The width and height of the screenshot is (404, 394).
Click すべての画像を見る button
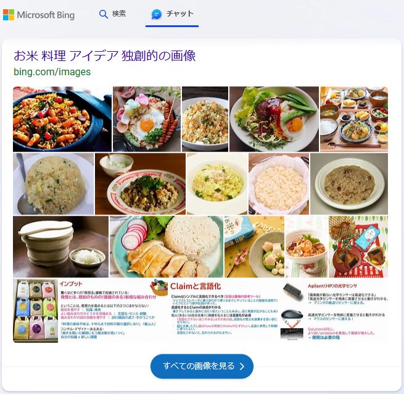click(202, 366)
